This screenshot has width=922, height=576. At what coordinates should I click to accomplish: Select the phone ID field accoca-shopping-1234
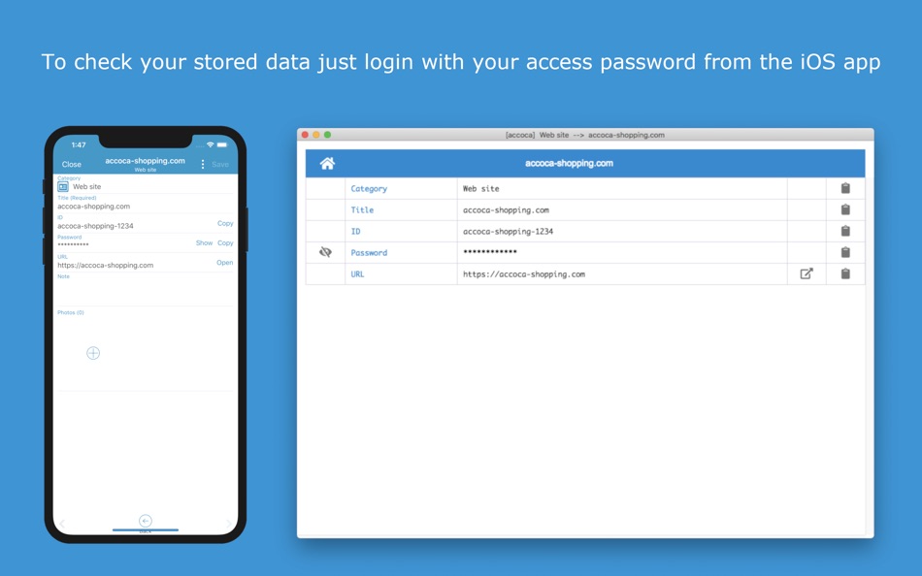(x=95, y=226)
